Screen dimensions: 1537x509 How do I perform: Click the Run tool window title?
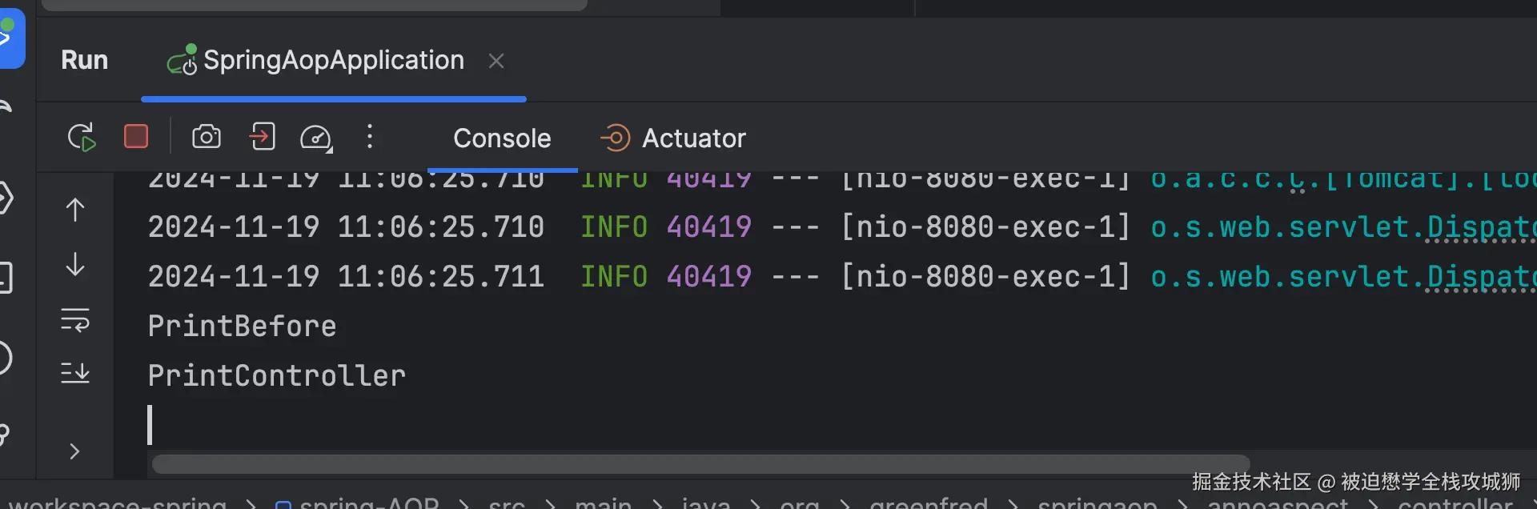(84, 61)
